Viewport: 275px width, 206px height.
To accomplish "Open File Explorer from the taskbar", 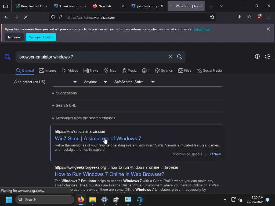I will point(93,200).
